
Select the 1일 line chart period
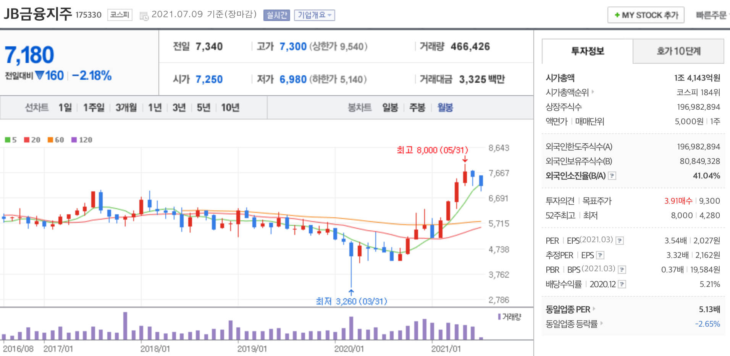point(65,108)
